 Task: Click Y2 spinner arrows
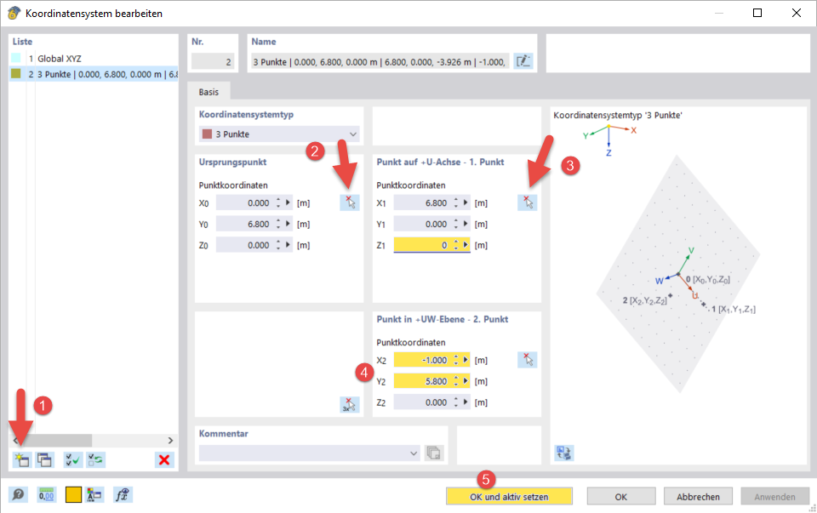pos(456,381)
